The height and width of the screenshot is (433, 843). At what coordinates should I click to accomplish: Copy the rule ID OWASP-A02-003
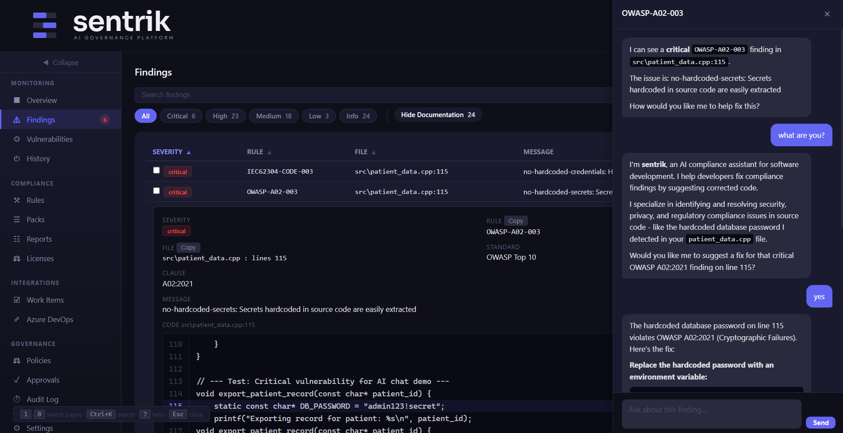coord(515,221)
